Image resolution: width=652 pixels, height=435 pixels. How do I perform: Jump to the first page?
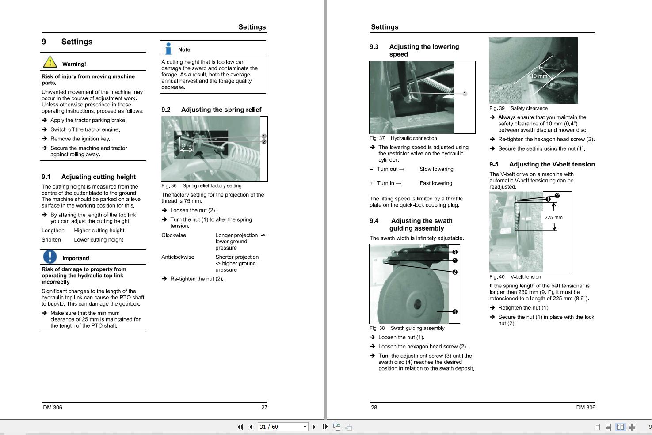[241, 427]
